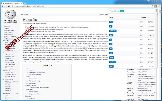The image size is (162, 101).
Task: Open the Wikiquote project link
Action: (x=8, y=89)
